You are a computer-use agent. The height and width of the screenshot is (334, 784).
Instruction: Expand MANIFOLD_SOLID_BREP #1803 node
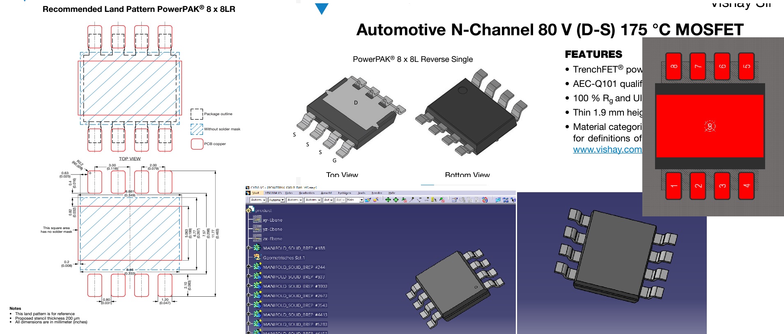tap(248, 285)
